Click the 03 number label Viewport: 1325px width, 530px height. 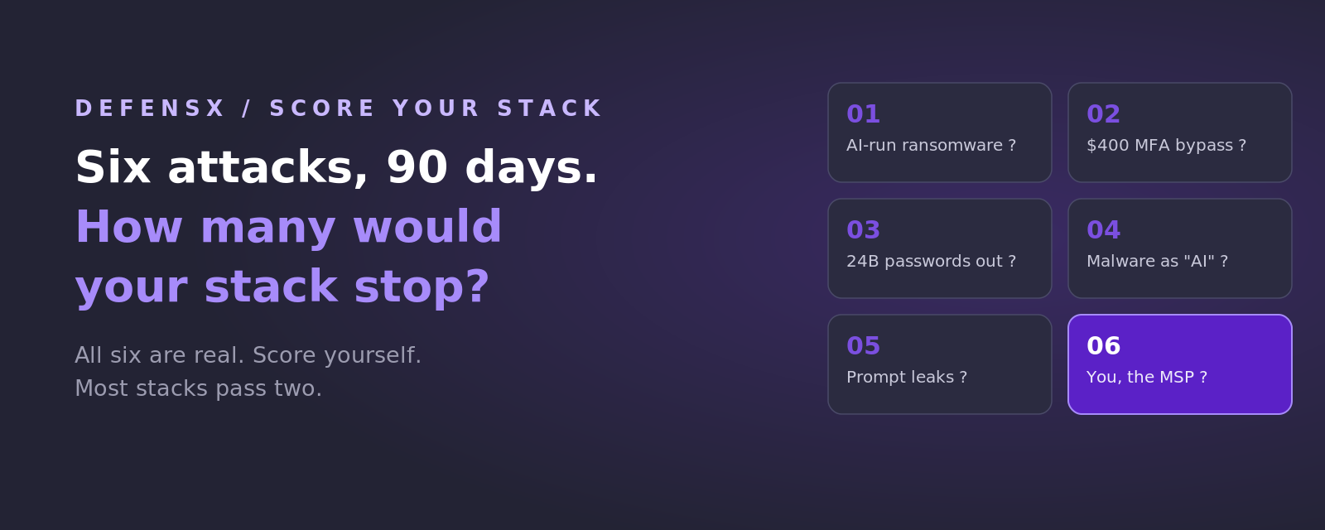(x=863, y=230)
